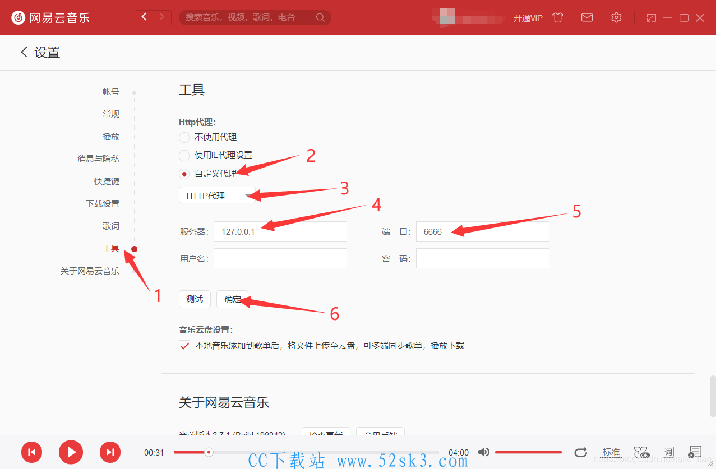
Task: Click the 音乐云盘设置: label
Action: coord(206,330)
